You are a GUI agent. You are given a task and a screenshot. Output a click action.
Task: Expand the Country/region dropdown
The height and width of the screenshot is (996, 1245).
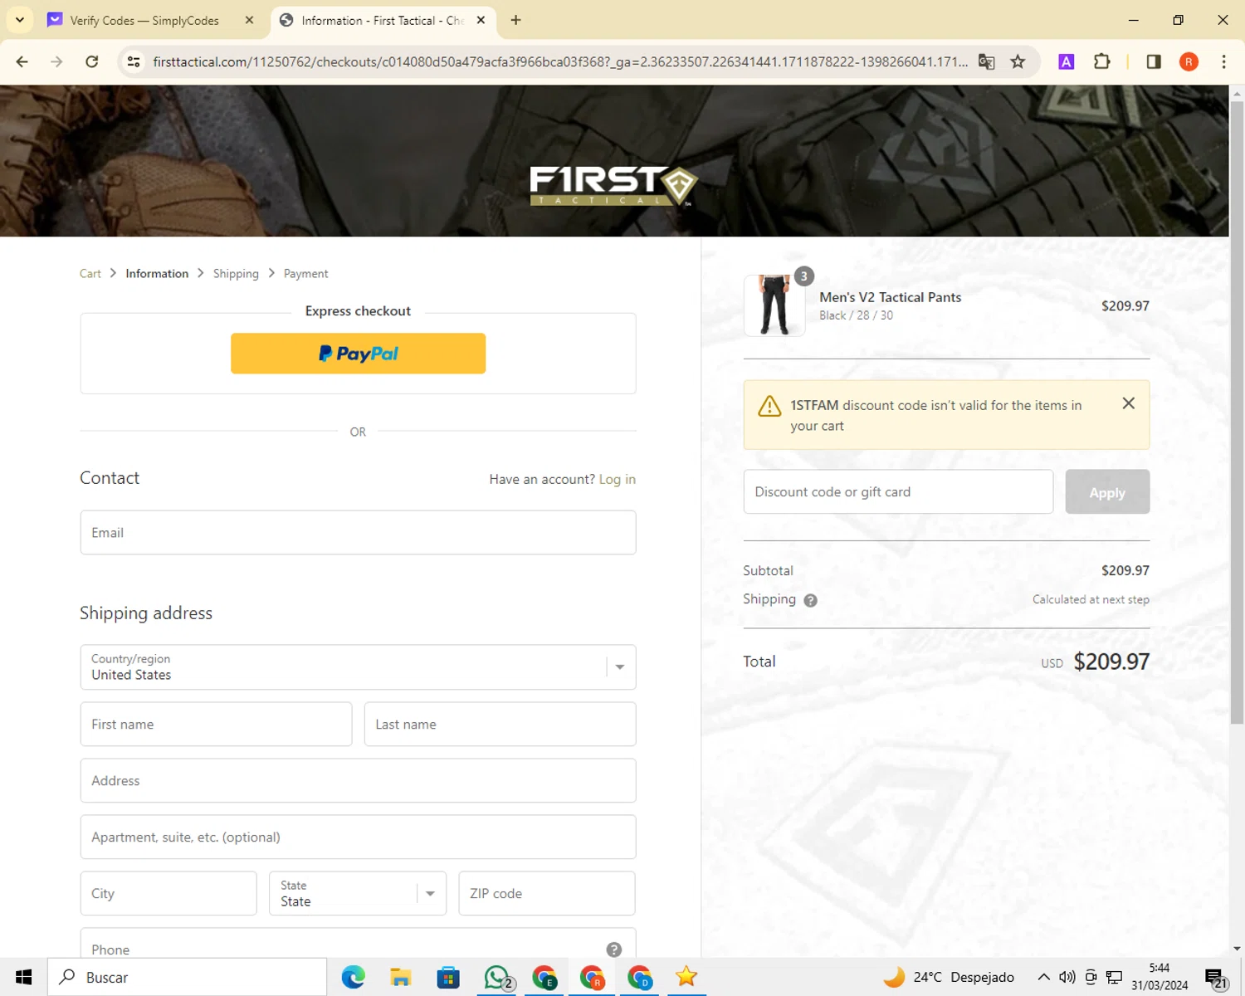click(x=358, y=667)
